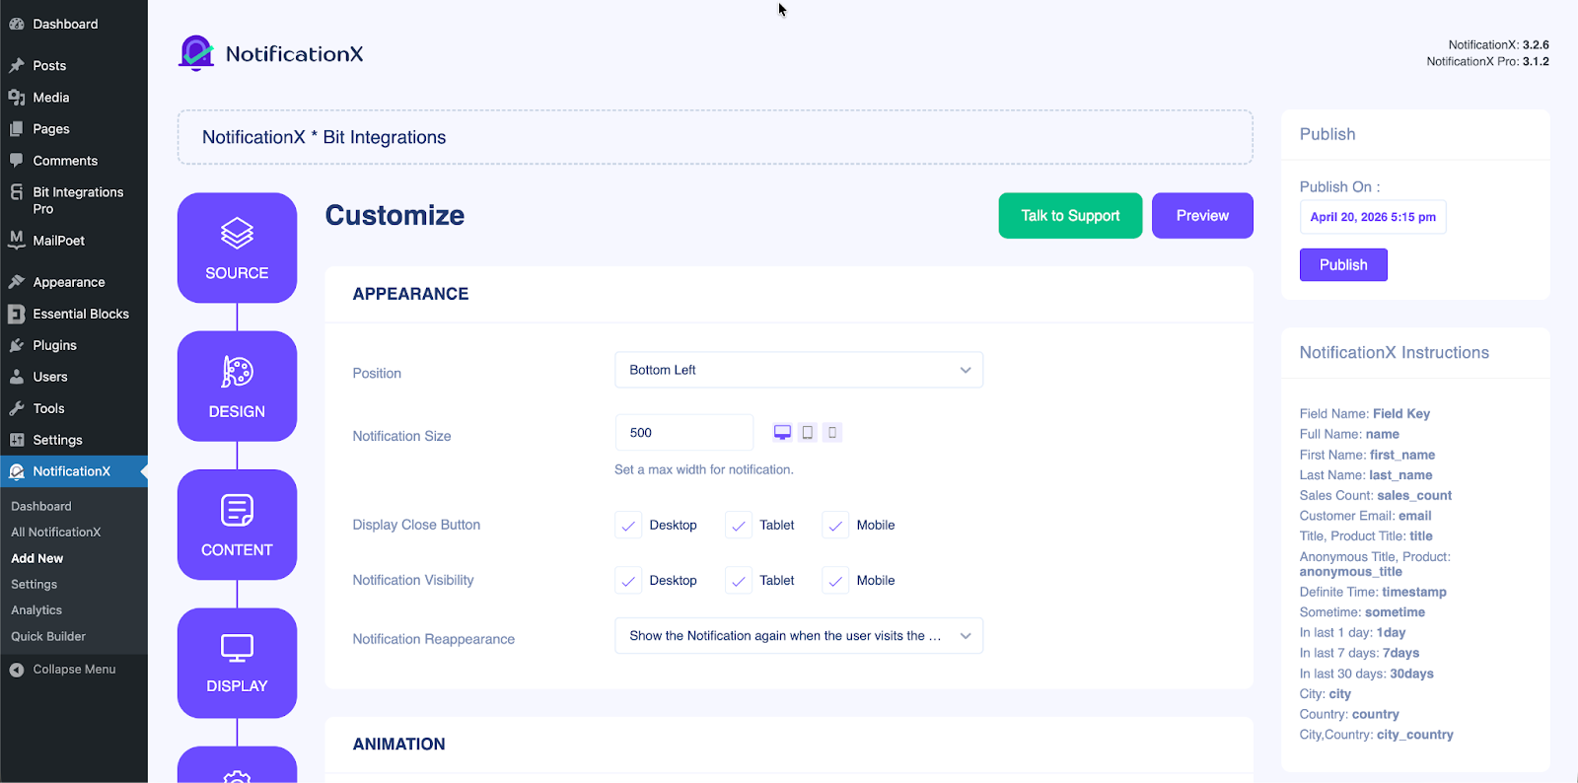Toggle Display Close Button Tablet checkbox
Screen dimensions: 1578x783
coord(739,526)
